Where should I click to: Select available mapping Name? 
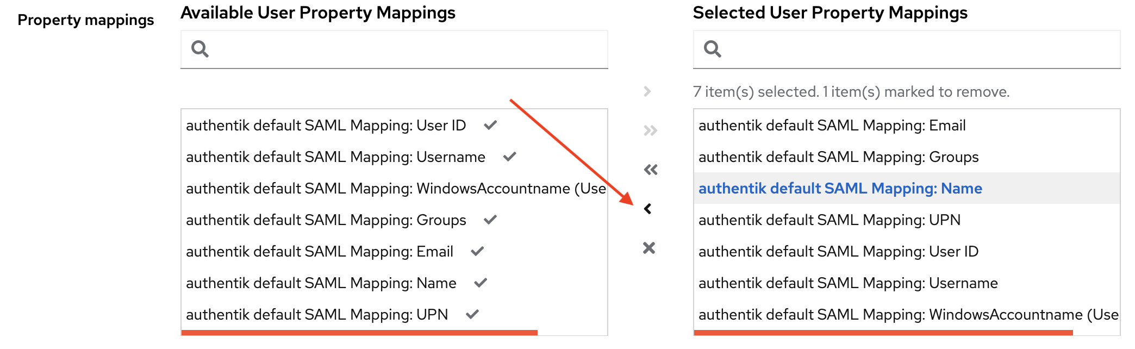pos(394,283)
